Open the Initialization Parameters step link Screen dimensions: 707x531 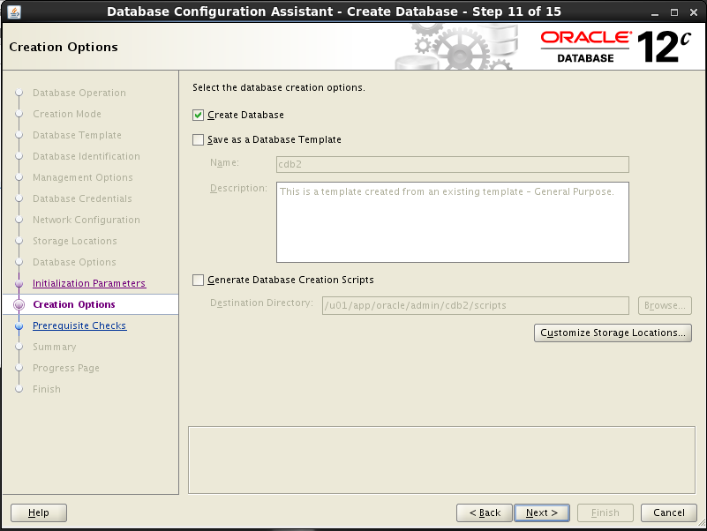89,283
